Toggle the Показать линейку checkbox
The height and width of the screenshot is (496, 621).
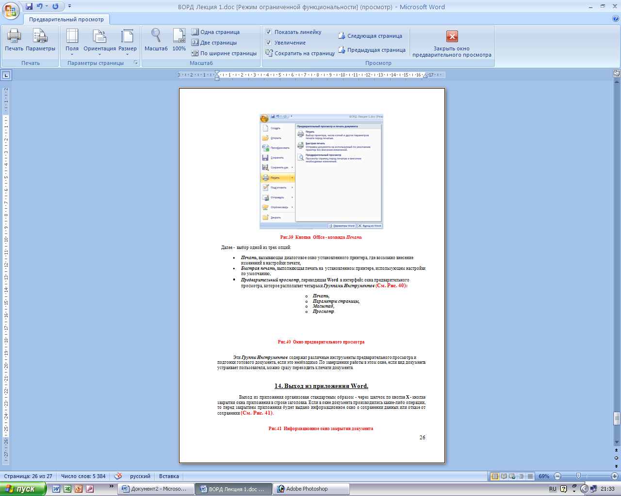pos(268,32)
